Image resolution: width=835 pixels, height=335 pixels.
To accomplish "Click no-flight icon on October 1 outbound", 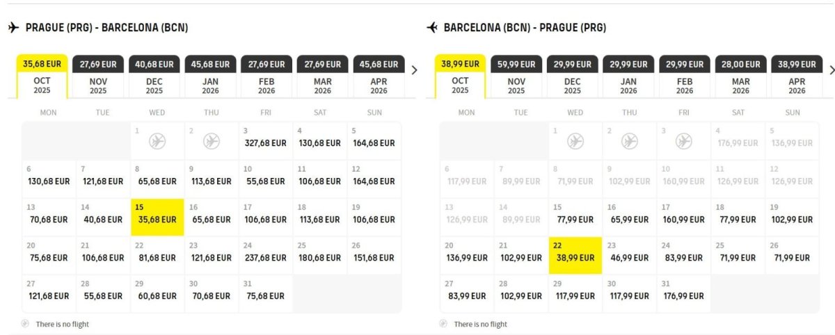I will tap(157, 142).
